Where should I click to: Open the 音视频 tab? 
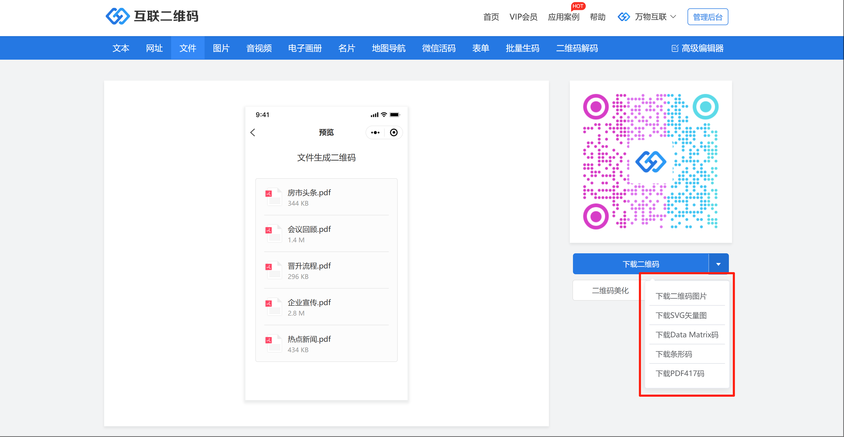click(259, 48)
